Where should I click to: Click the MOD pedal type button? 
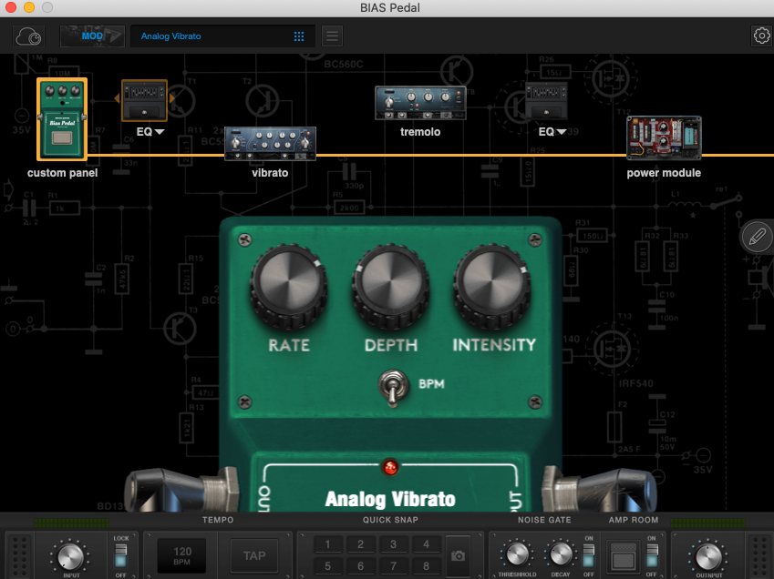point(92,36)
